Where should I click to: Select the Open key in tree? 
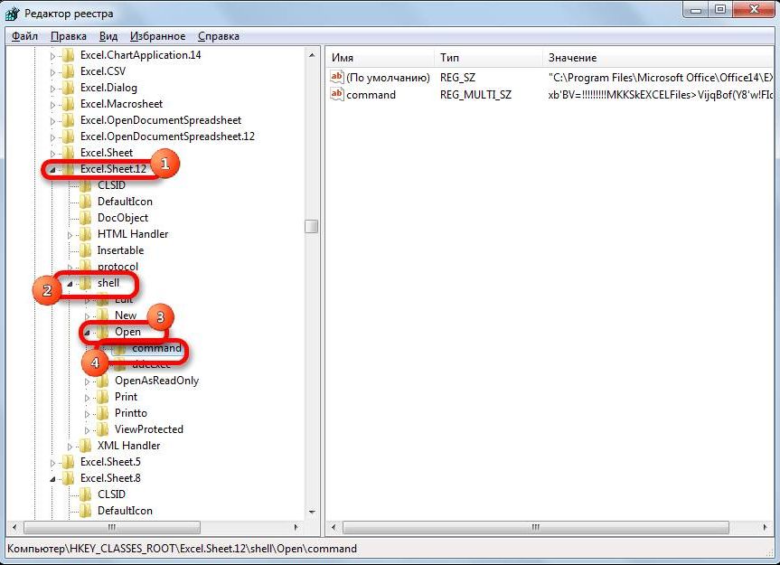click(127, 332)
